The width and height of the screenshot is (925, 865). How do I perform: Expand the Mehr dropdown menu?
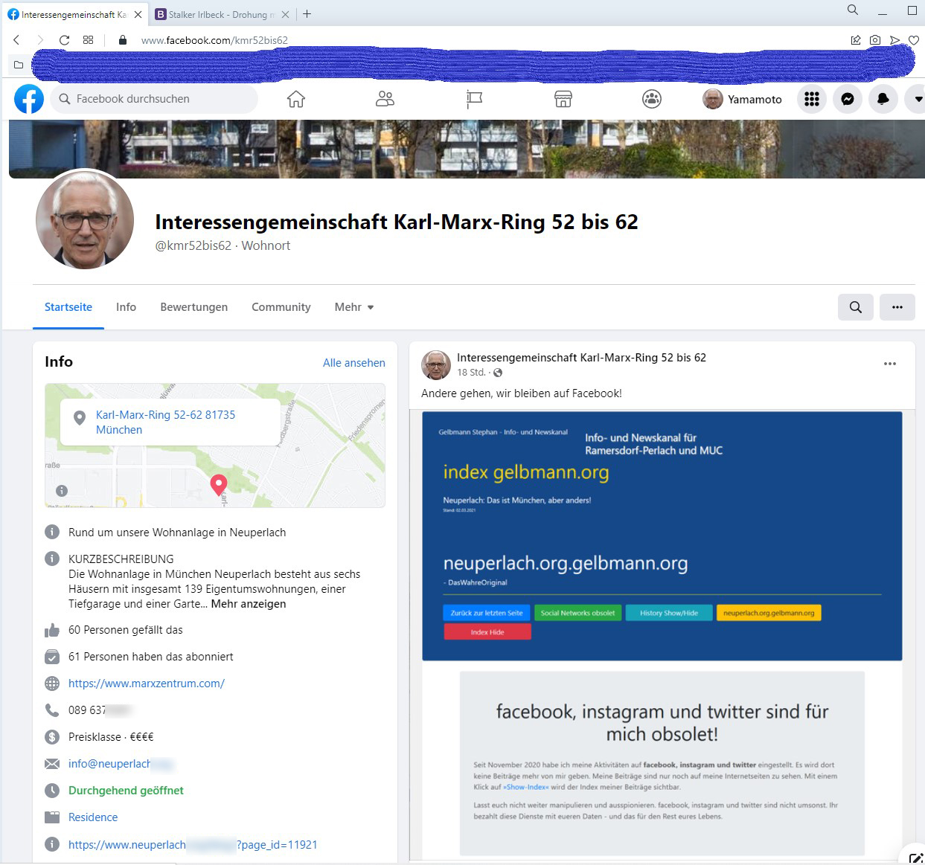tap(354, 307)
